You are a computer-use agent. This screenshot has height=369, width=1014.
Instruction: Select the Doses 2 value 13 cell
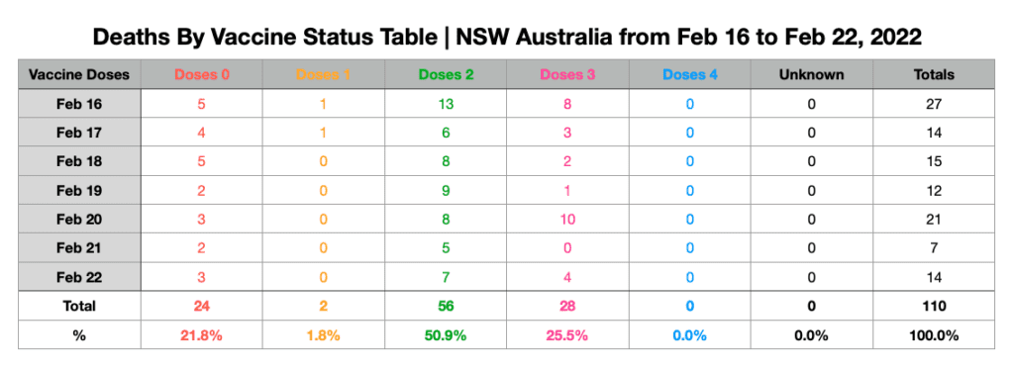pyautogui.click(x=447, y=104)
